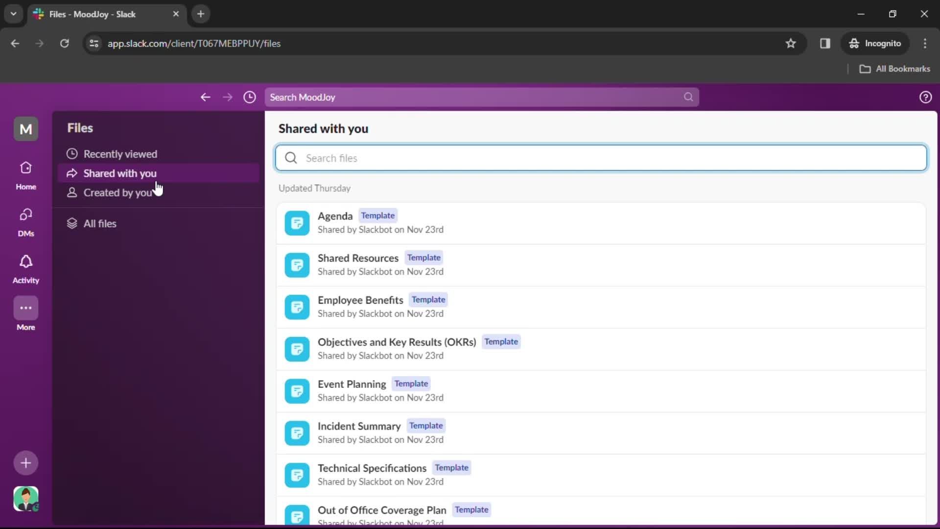Select Recently viewed files section
Screen dimensions: 940x529
(x=120, y=154)
